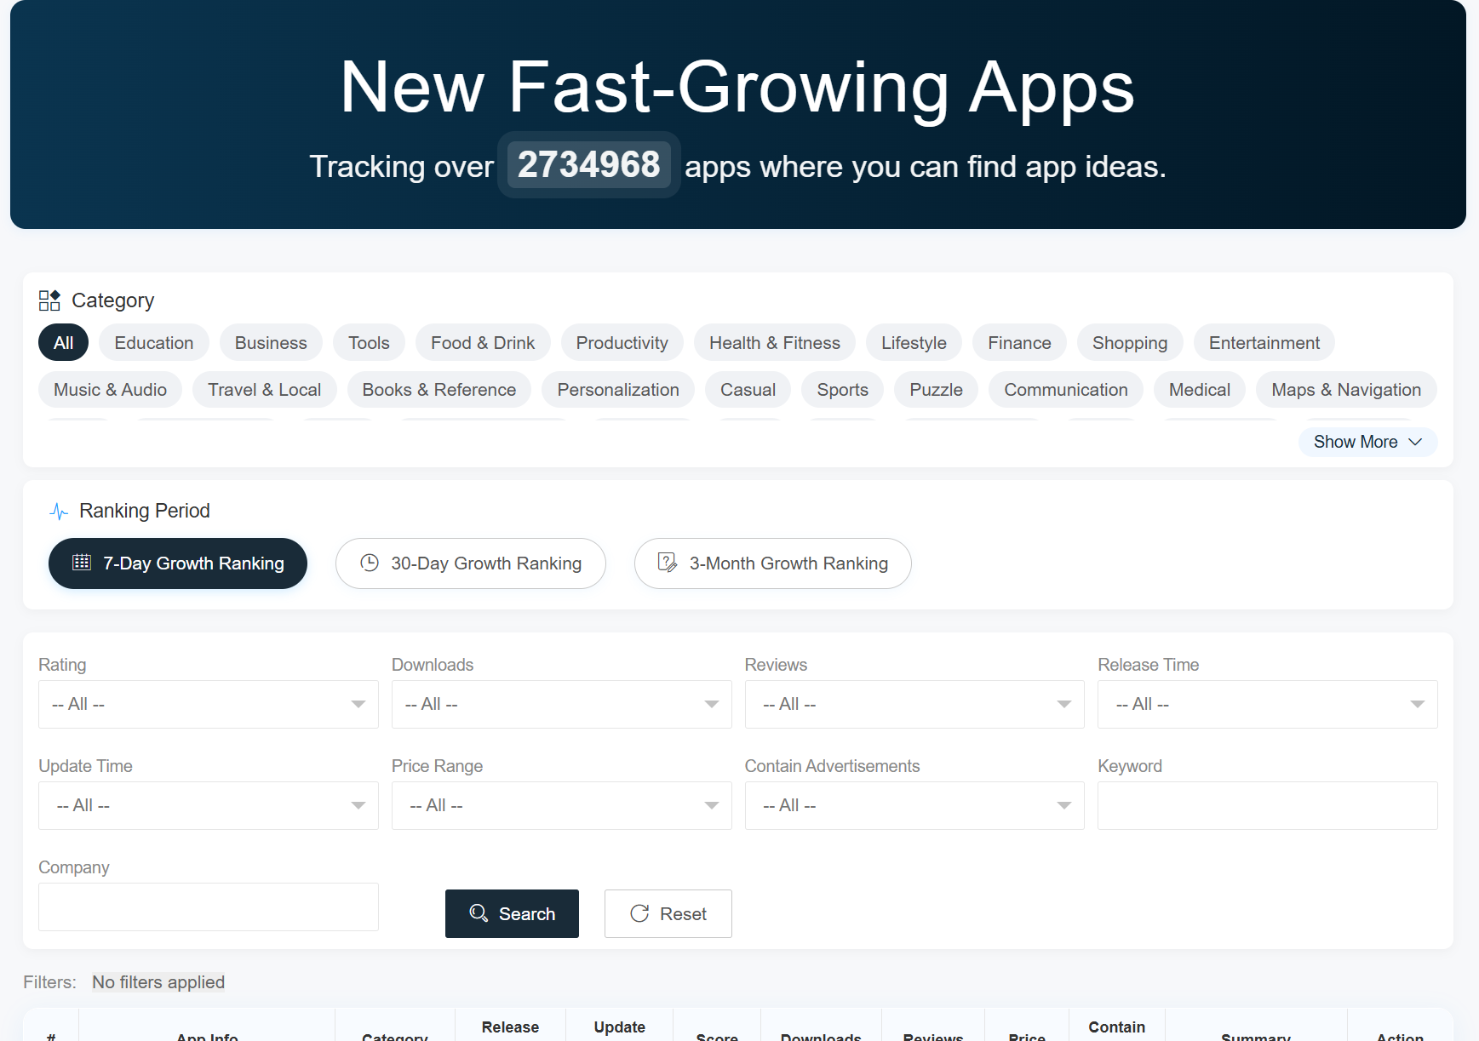1479x1041 pixels.
Task: Open the Downloads dropdown
Action: click(561, 704)
